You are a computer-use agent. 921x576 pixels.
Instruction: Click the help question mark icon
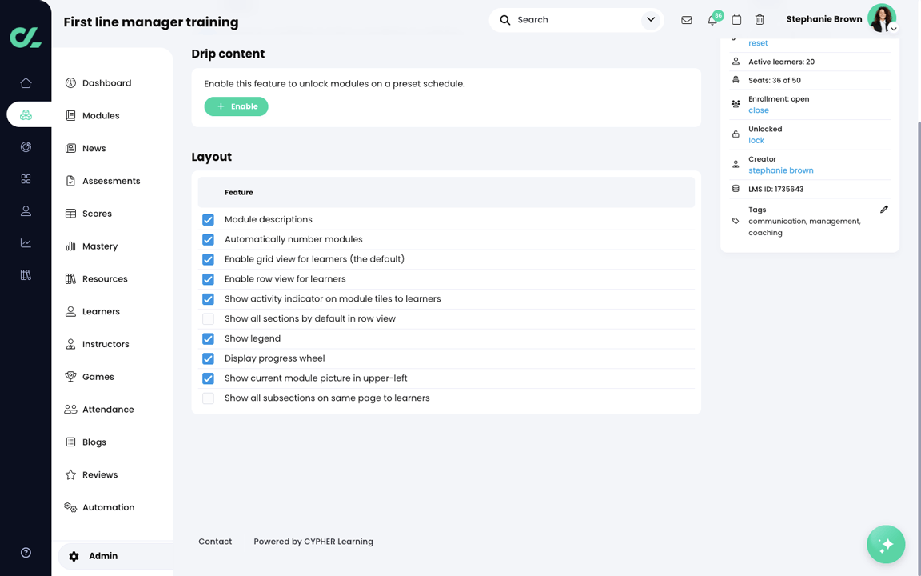(26, 553)
